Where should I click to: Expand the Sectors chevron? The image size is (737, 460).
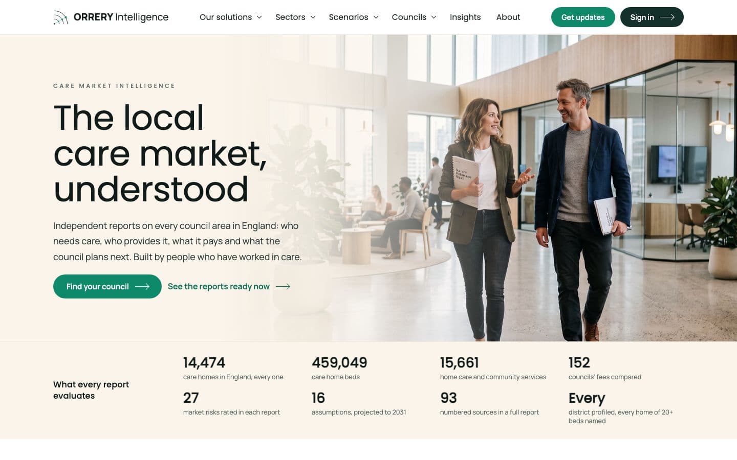(x=313, y=17)
